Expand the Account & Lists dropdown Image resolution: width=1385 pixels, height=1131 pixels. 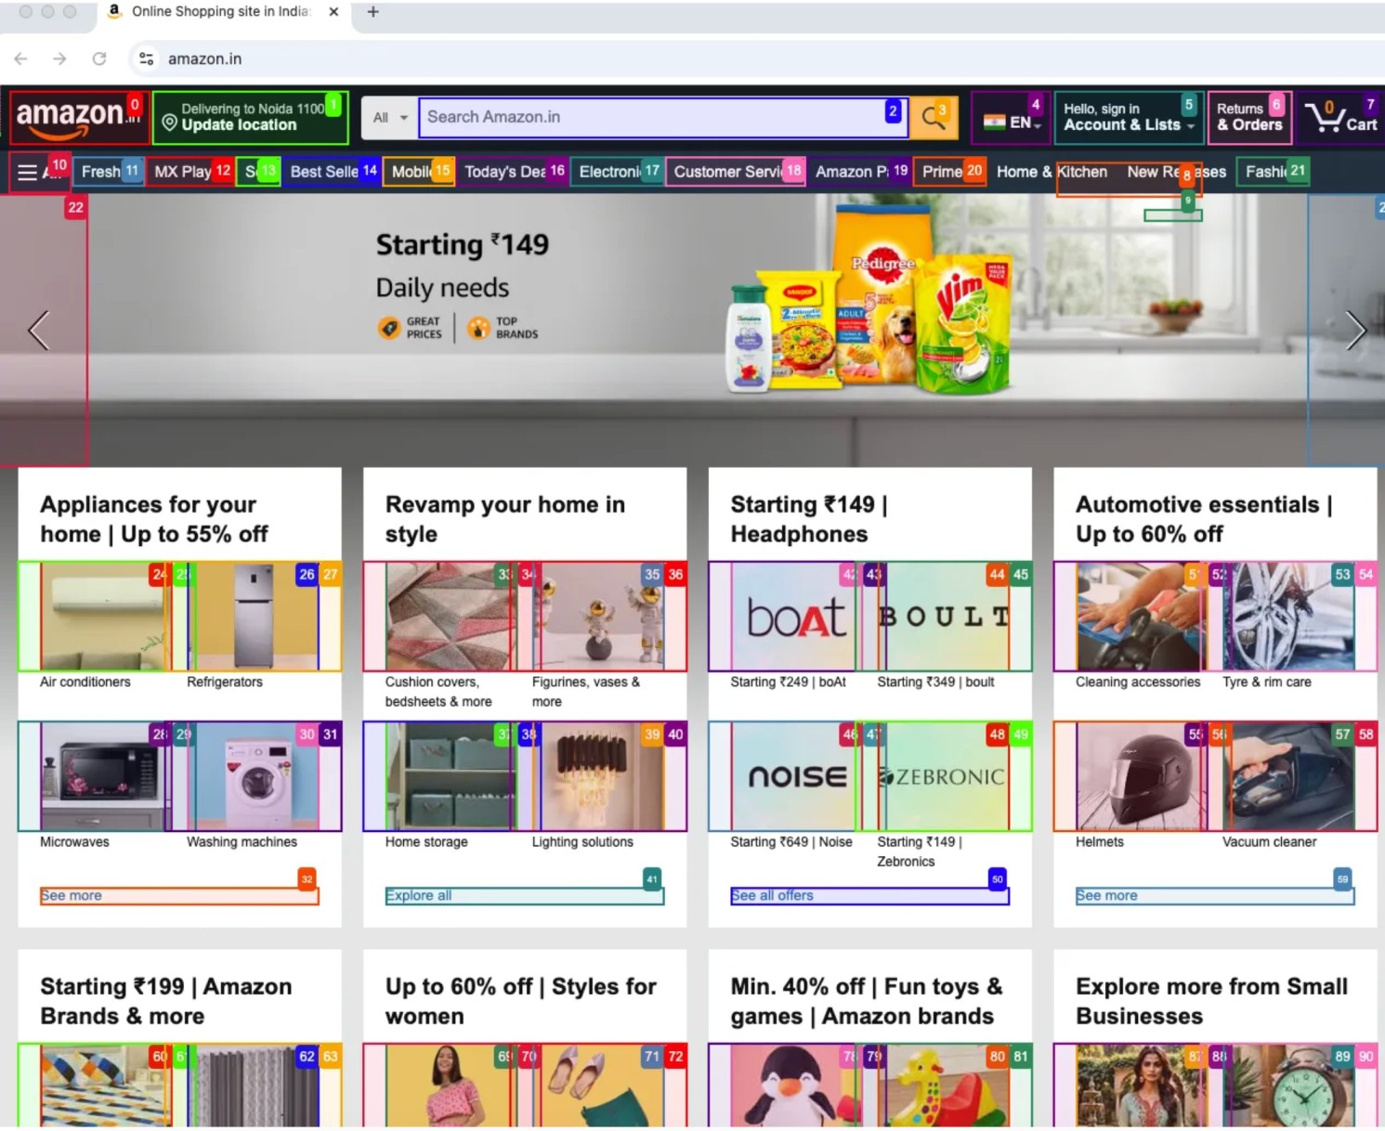coord(1129,118)
